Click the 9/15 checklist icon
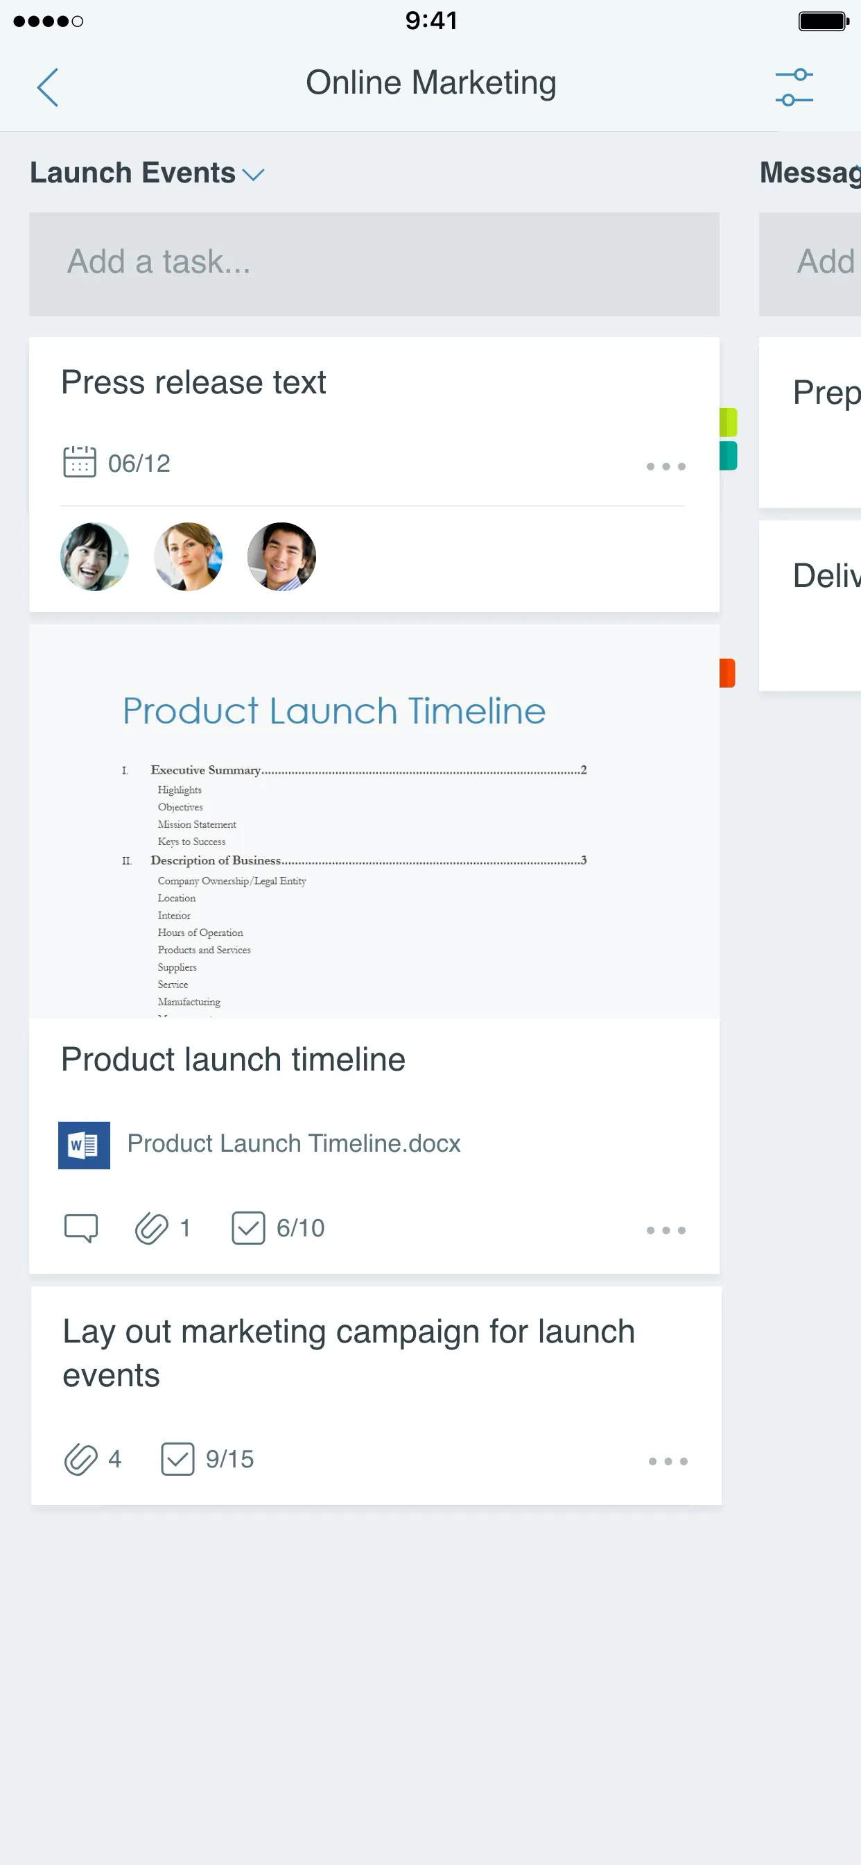This screenshot has width=861, height=1865. point(177,1459)
